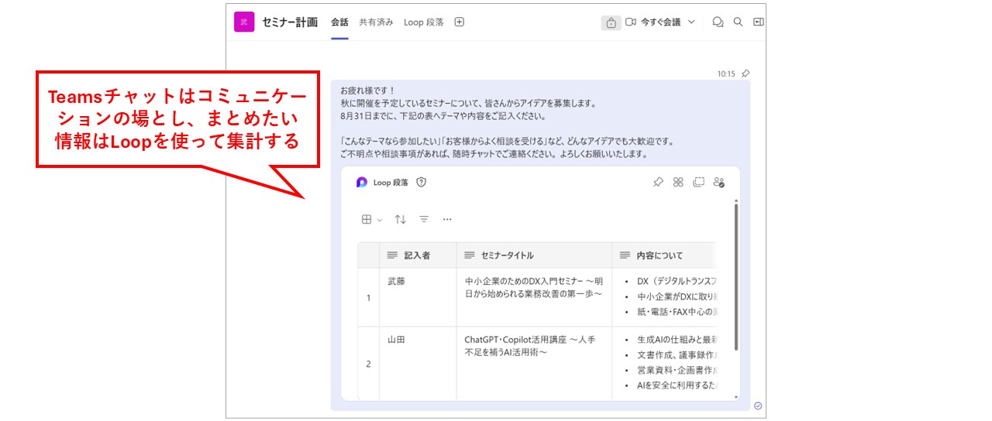Click the ChatGPT・Copilot活用講座 title cell
Image resolution: width=992 pixels, height=421 pixels.
[534, 363]
